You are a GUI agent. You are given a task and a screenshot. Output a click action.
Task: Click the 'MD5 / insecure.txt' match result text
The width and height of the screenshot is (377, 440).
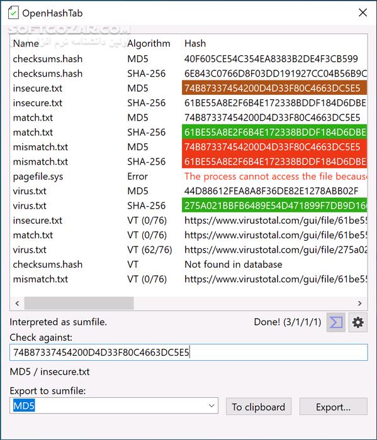point(50,372)
